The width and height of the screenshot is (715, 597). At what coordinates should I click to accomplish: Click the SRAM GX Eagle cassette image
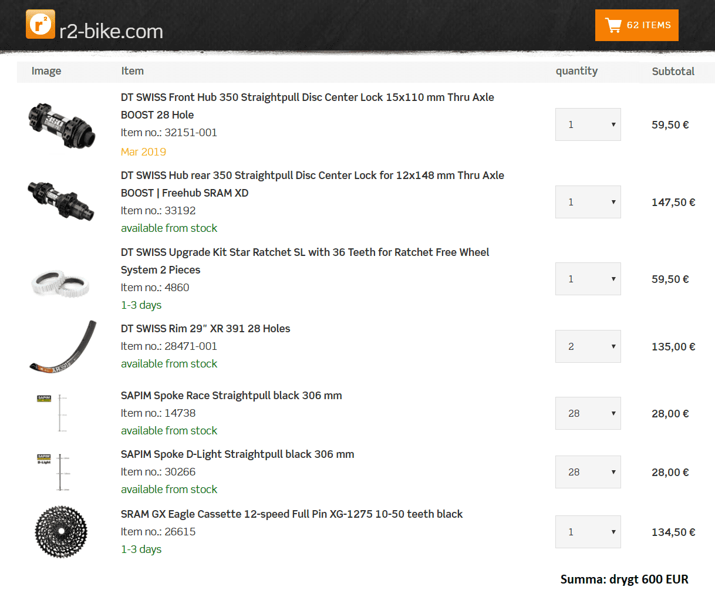coord(61,532)
